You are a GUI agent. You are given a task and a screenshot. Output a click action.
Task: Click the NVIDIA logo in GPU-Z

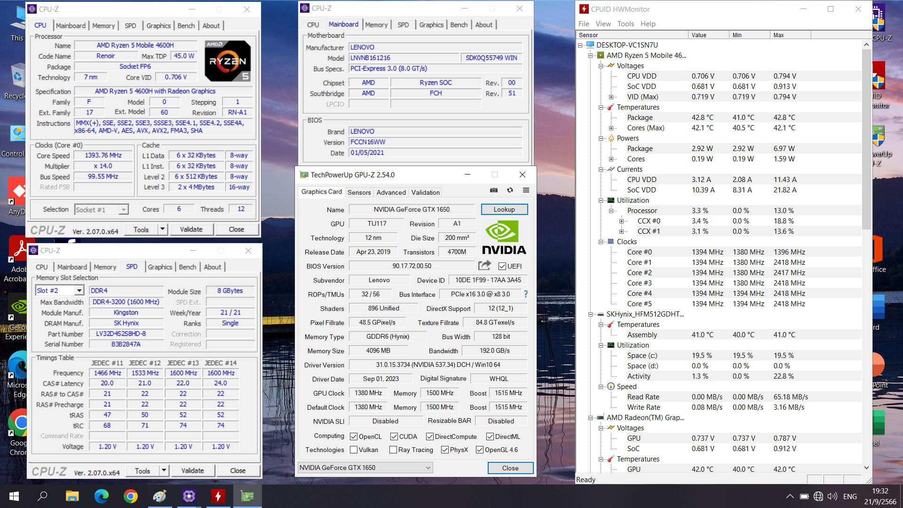(x=504, y=238)
